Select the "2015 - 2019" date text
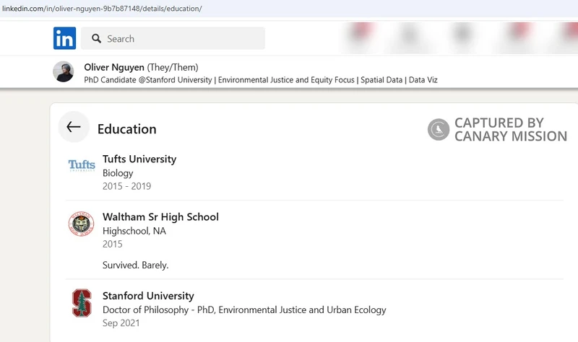The width and height of the screenshot is (578, 342). 127,186
